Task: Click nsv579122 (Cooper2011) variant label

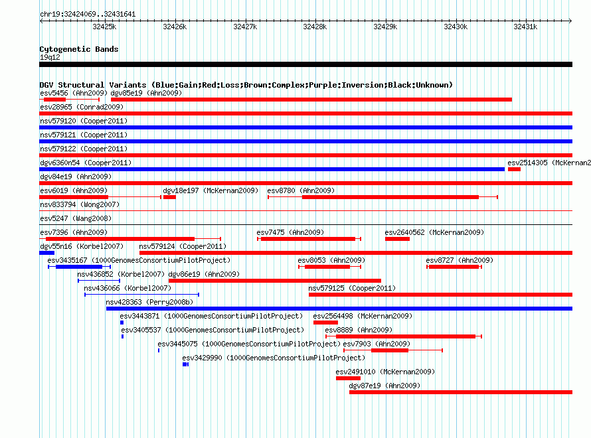Action: [x=84, y=149]
